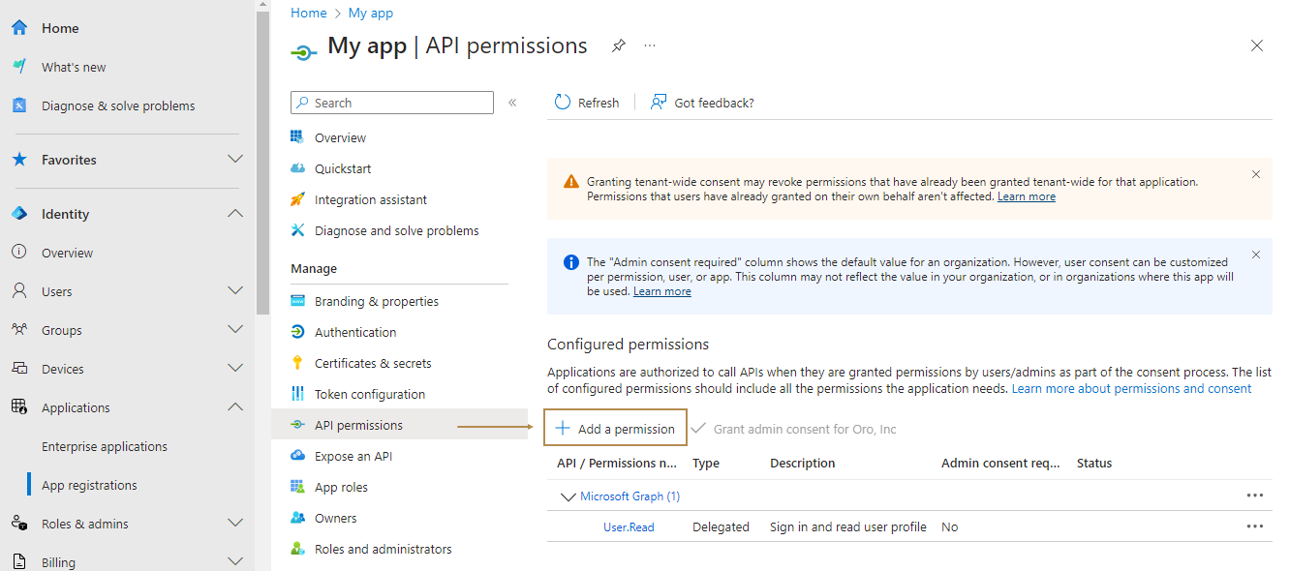This screenshot has height=571, width=1290.
Task: Expand the Users section in sidebar
Action: tap(234, 291)
